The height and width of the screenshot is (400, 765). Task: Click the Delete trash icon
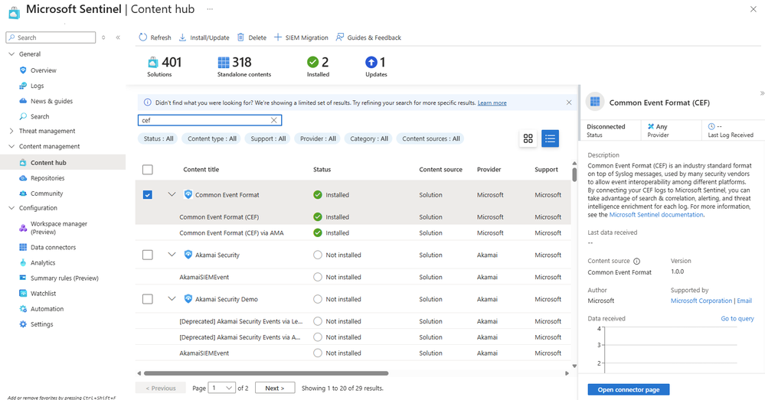pyautogui.click(x=241, y=37)
